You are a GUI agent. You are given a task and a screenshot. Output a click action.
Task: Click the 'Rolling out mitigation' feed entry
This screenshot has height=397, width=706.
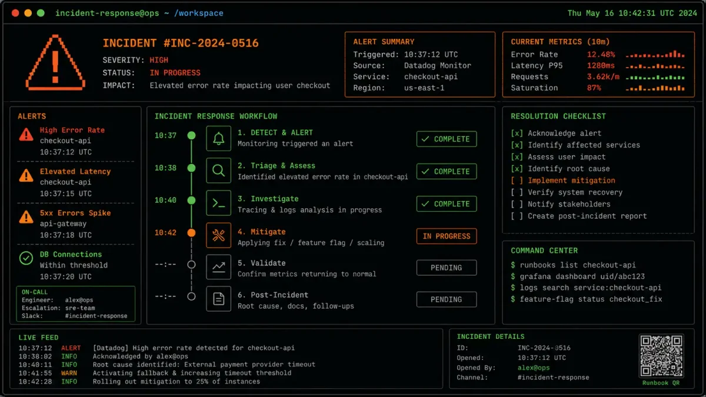(x=176, y=382)
